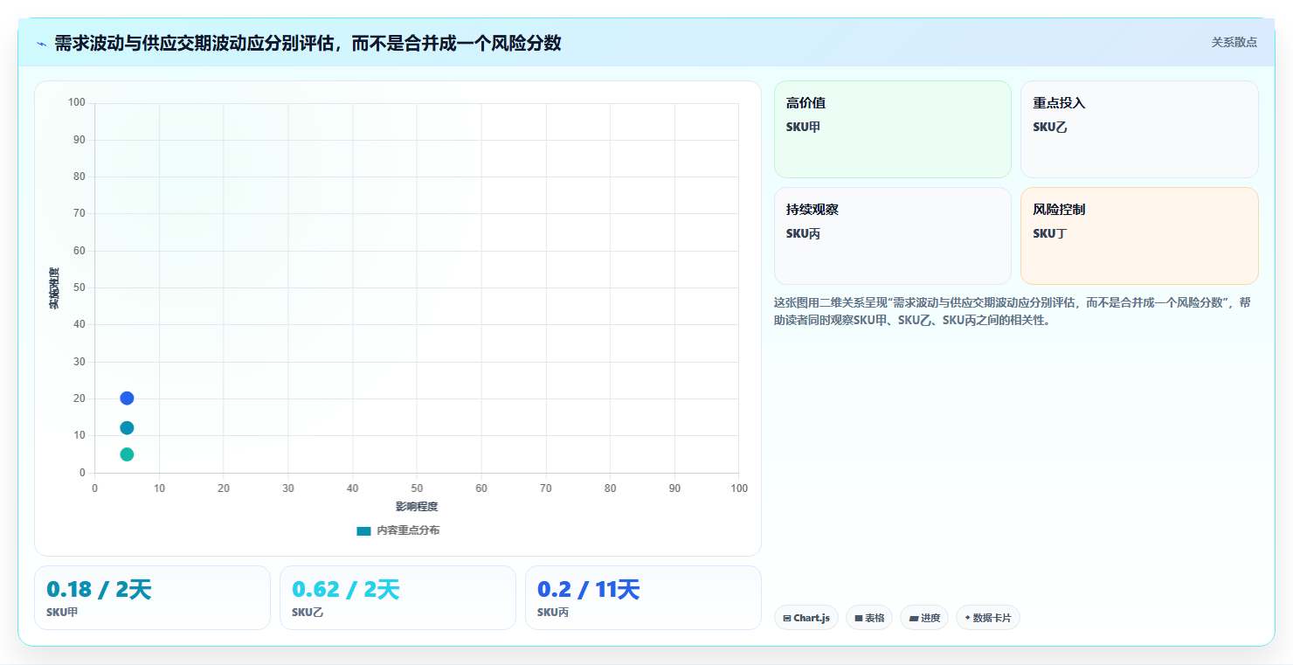The width and height of the screenshot is (1293, 665).
Task: Open the 高价值 quadrant card
Action: click(x=892, y=129)
